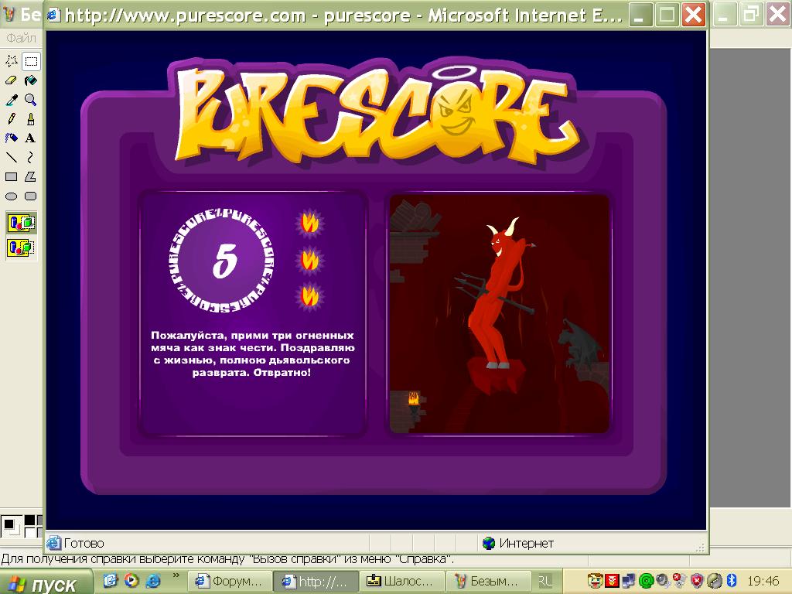Switch to the Форум taskbar window
Viewport: 792px width, 594px height.
(x=231, y=582)
